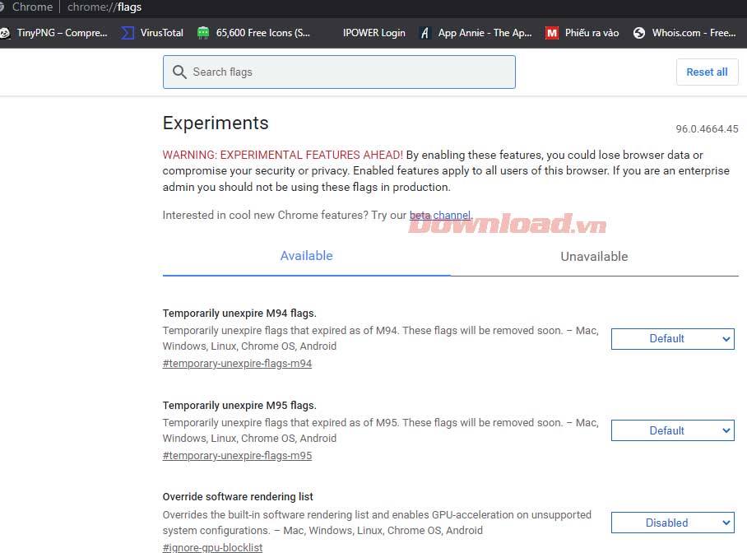This screenshot has height=553, width=747.
Task: Switch to the Unavailable tab
Action: click(x=594, y=257)
